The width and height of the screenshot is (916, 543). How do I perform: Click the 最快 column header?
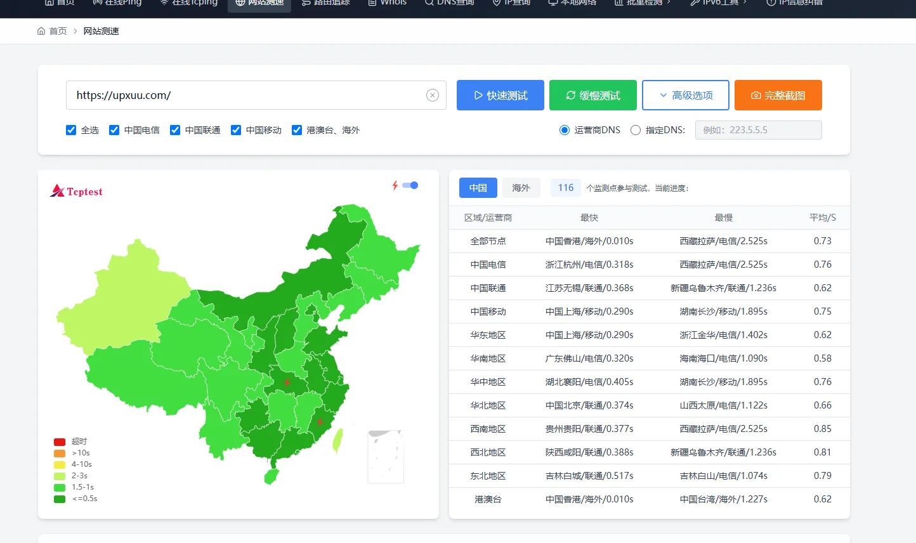pyautogui.click(x=589, y=218)
